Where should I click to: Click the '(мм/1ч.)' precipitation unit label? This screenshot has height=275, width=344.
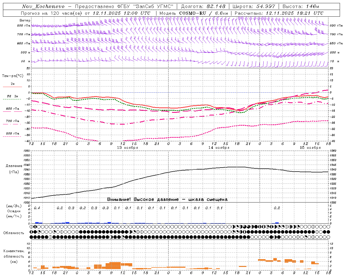(14, 216)
